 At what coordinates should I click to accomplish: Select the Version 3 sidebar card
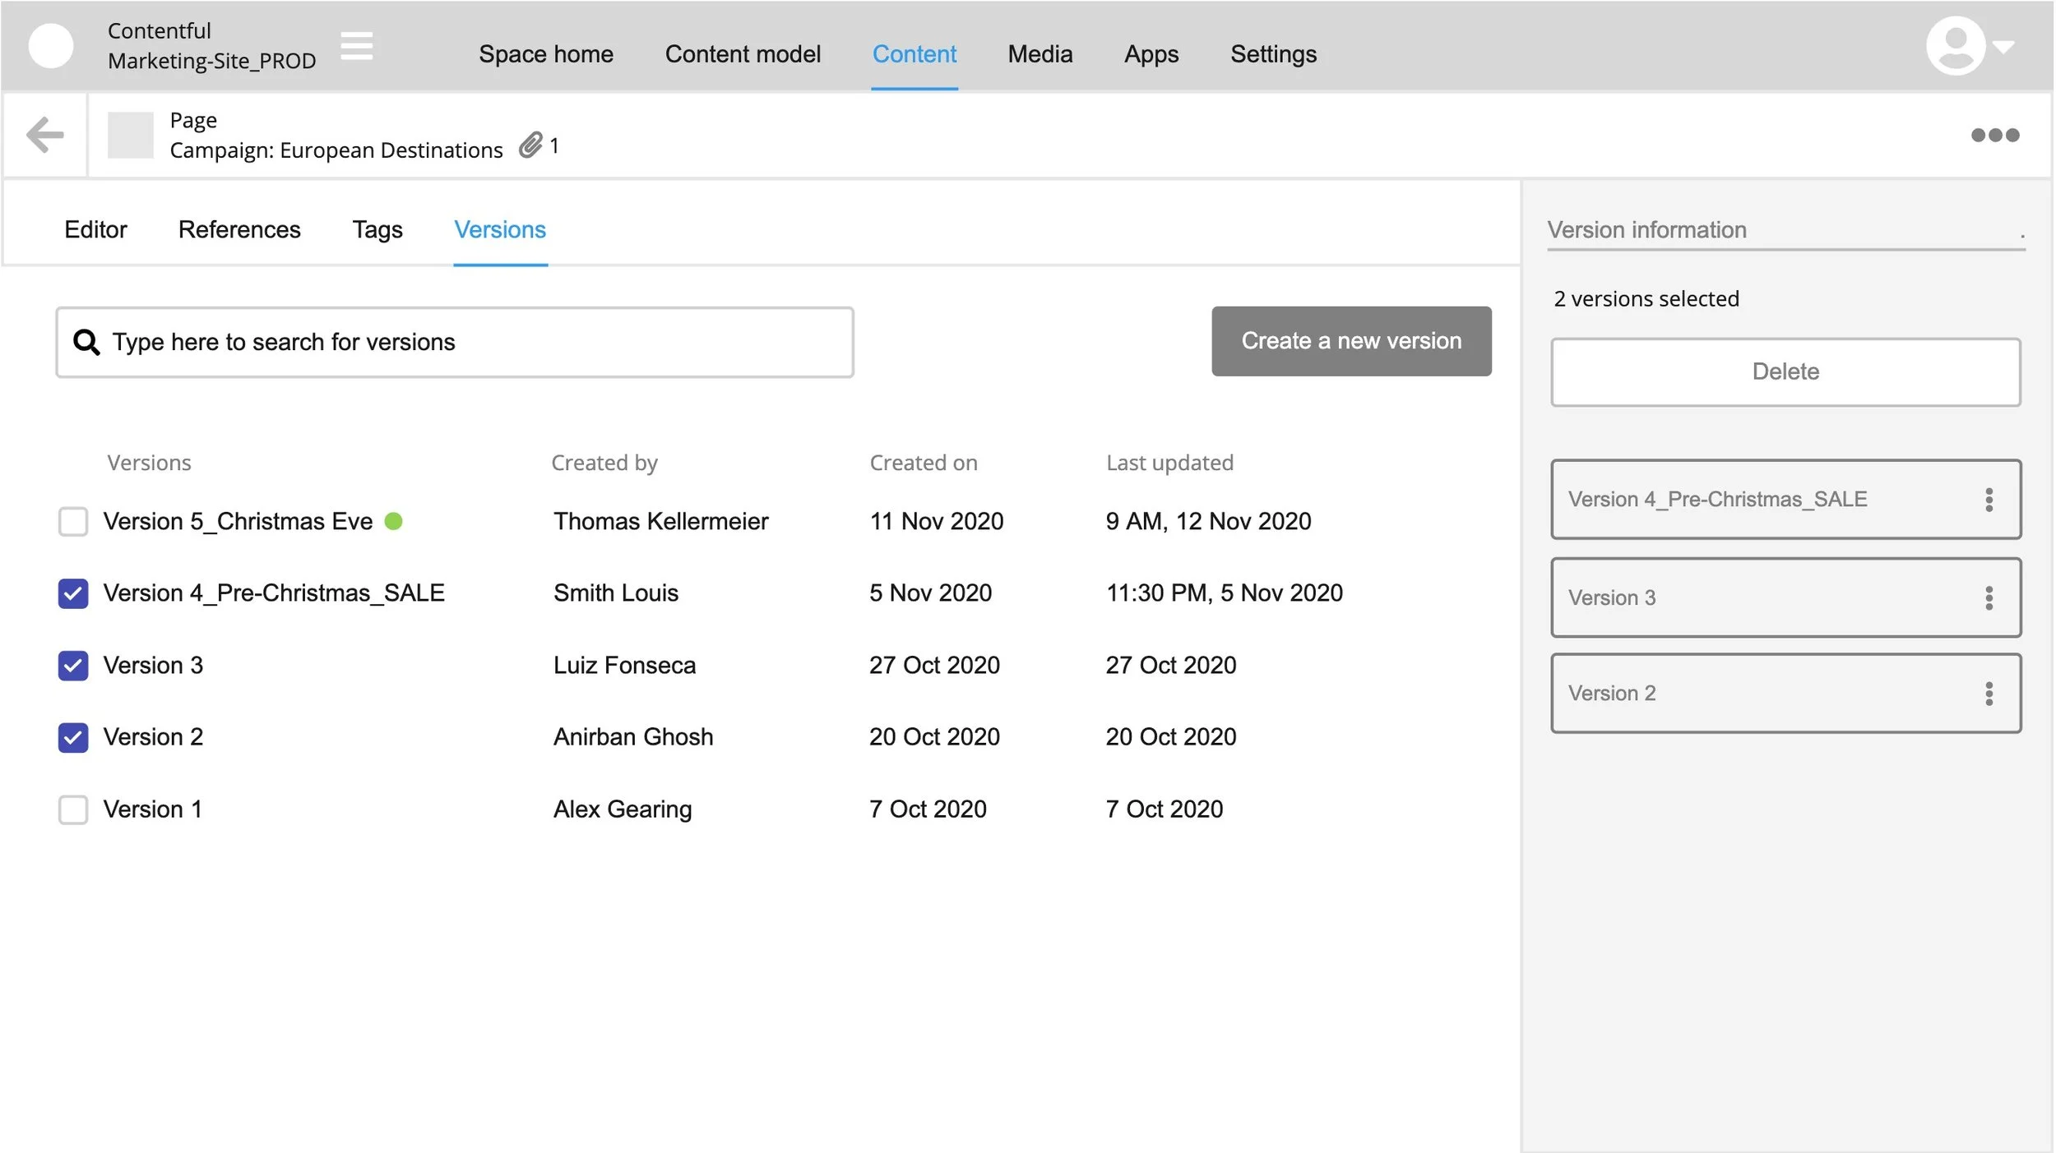(x=1785, y=598)
